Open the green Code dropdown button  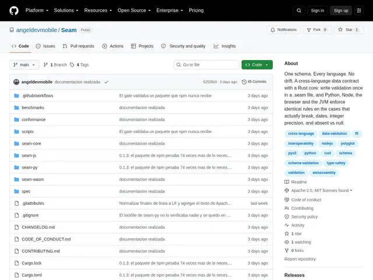(257, 65)
